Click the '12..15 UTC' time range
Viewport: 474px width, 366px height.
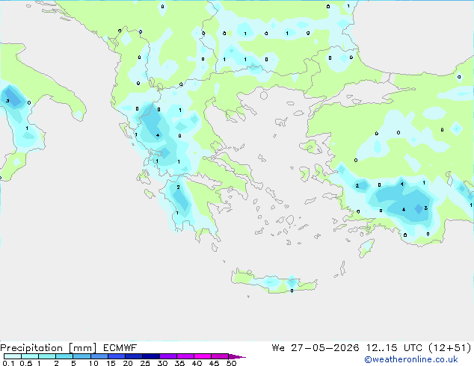(394, 348)
